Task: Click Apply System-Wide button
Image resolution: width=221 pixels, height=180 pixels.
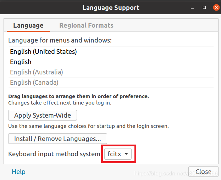Action: pyautogui.click(x=43, y=115)
